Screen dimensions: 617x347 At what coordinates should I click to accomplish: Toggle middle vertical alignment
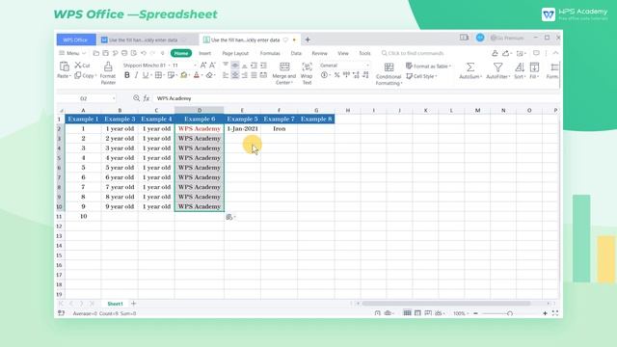(x=235, y=66)
